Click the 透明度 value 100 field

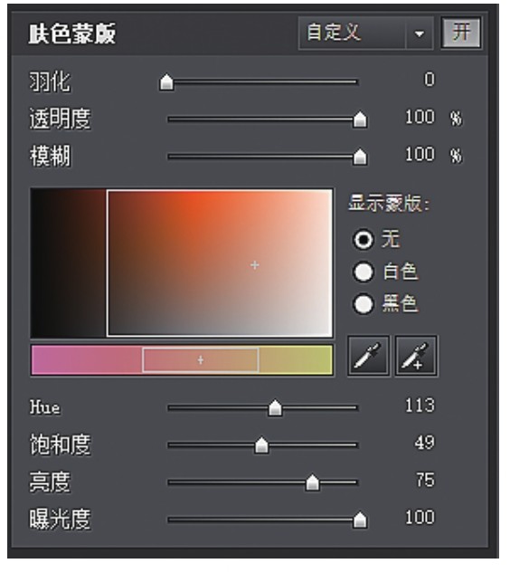click(x=420, y=118)
